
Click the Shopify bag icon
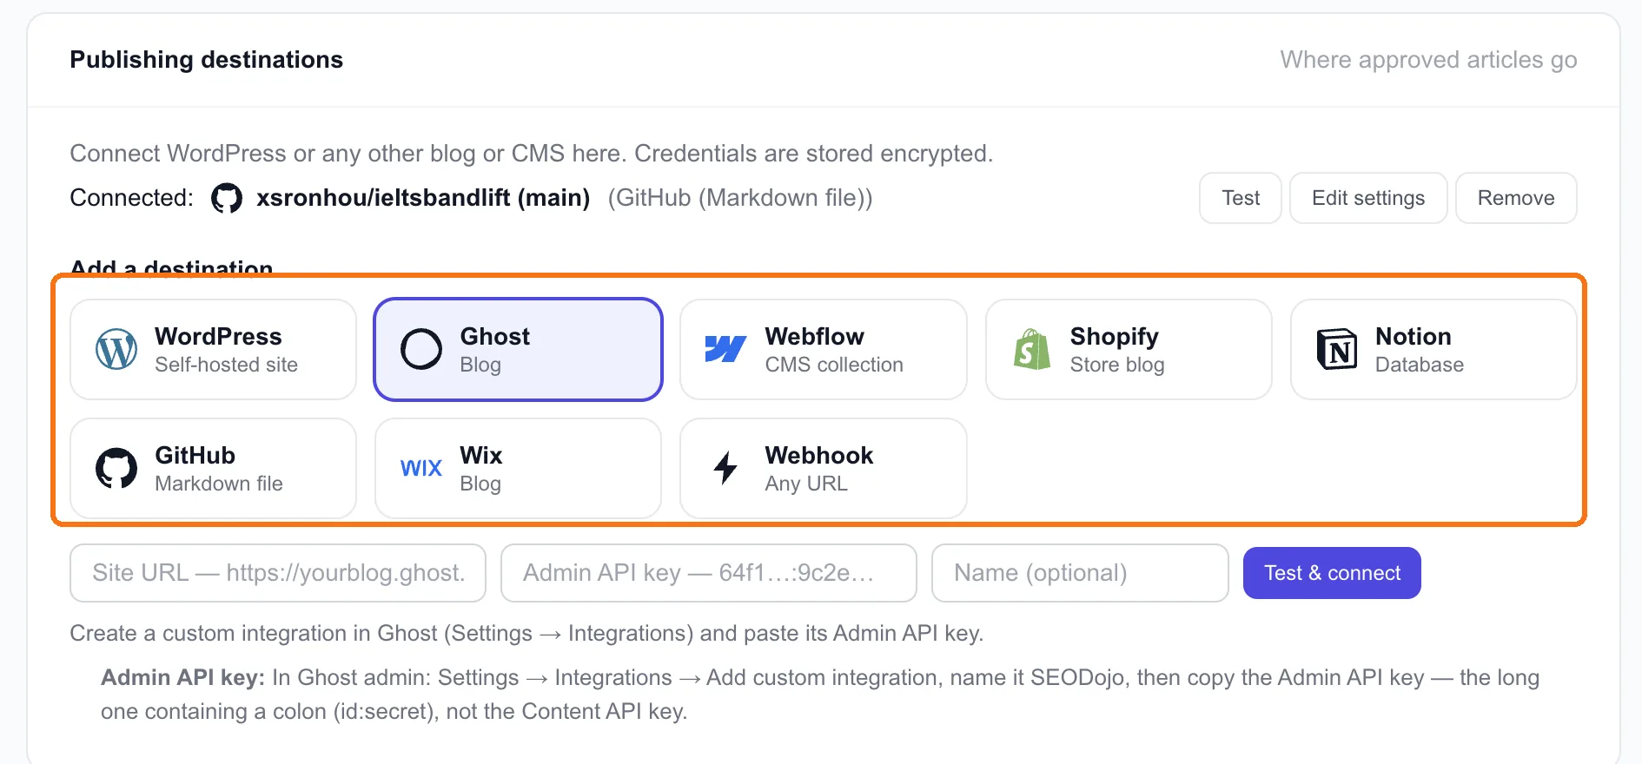1031,350
